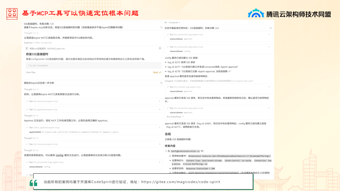Click the '修复内容' heading
The height and width of the screenshot is (191, 340).
point(170,146)
